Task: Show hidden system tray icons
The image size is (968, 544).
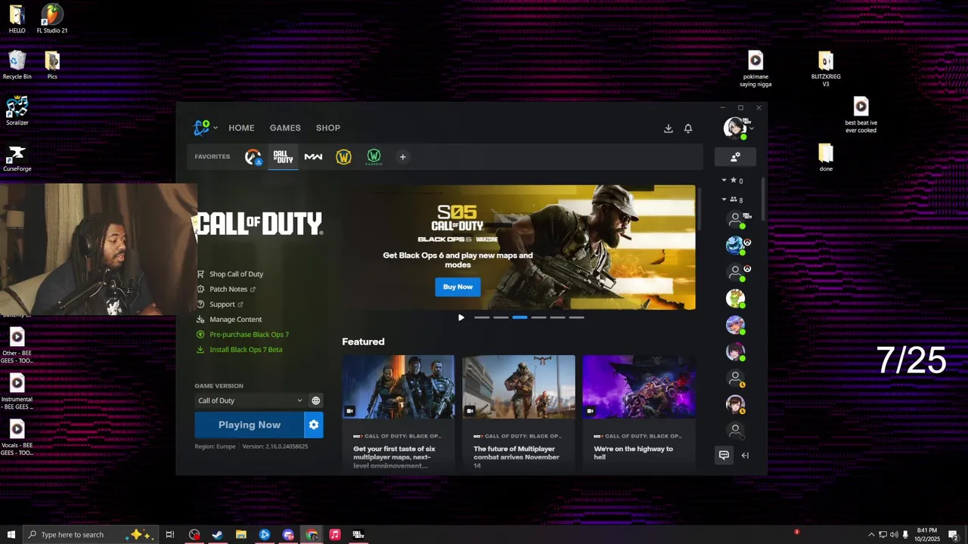Action: [871, 535]
